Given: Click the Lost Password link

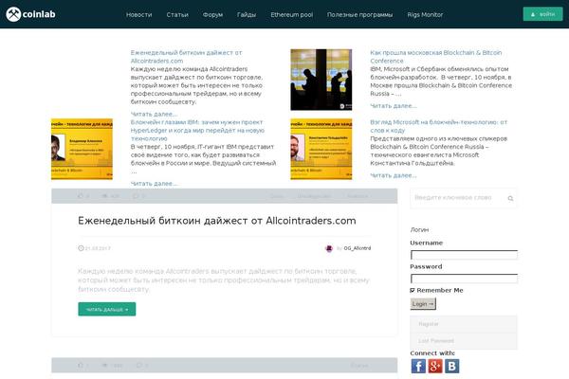Looking at the screenshot, I should coord(436,341).
